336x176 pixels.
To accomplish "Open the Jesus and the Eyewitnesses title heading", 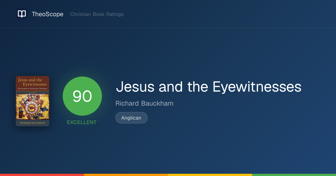I will click(209, 87).
